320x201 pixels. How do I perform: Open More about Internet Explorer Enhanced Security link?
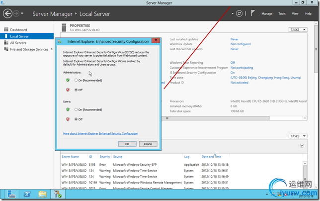click(100, 134)
